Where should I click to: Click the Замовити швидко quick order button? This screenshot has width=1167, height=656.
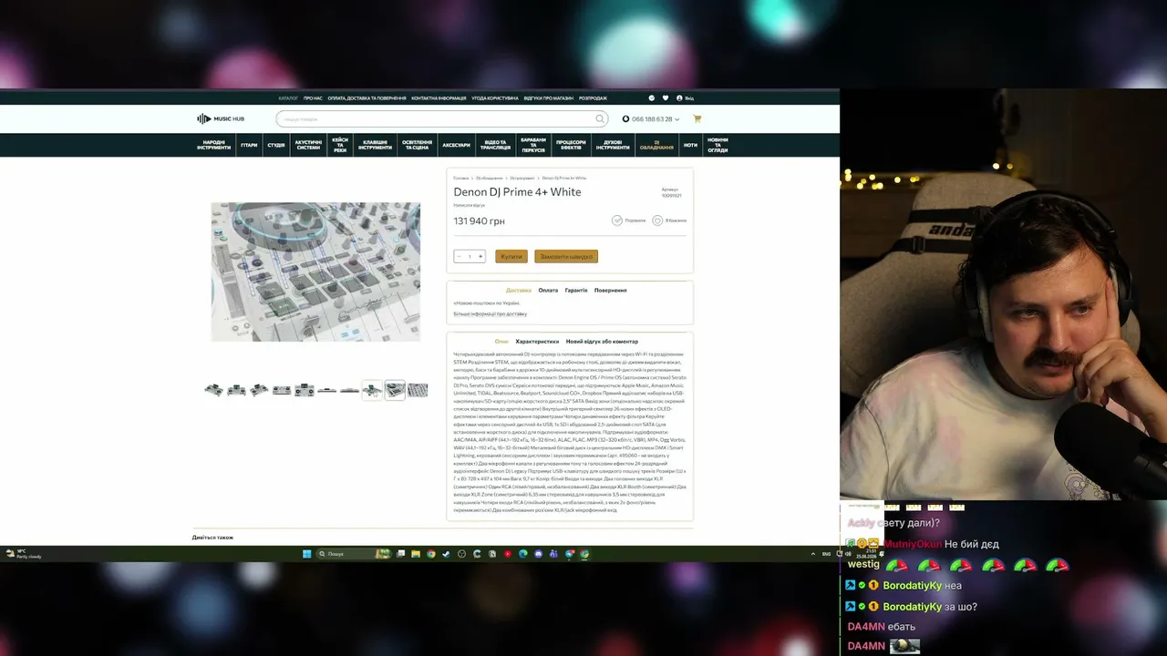click(566, 256)
